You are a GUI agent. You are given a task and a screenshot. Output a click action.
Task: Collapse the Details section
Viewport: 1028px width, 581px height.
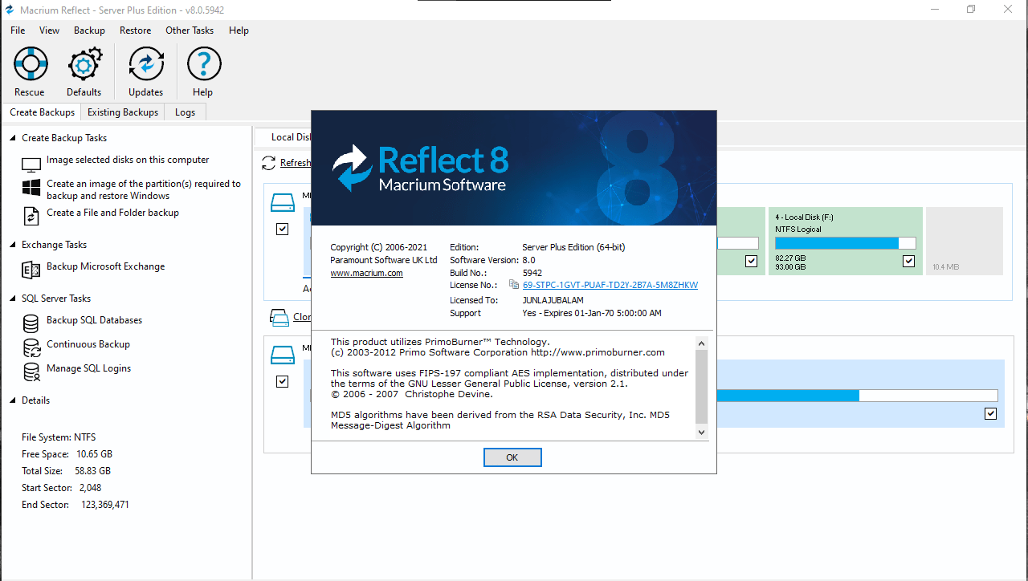(13, 400)
